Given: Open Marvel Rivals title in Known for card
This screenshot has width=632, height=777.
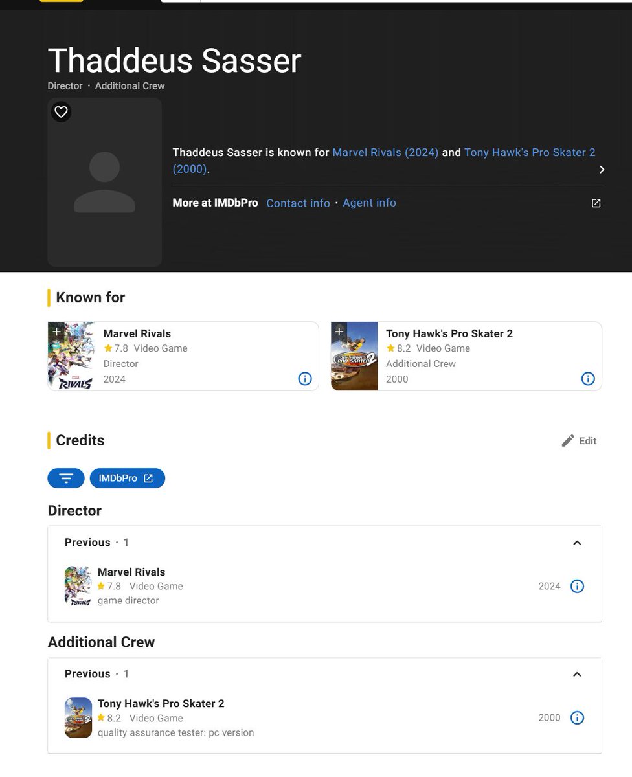Looking at the screenshot, I should coord(137,333).
